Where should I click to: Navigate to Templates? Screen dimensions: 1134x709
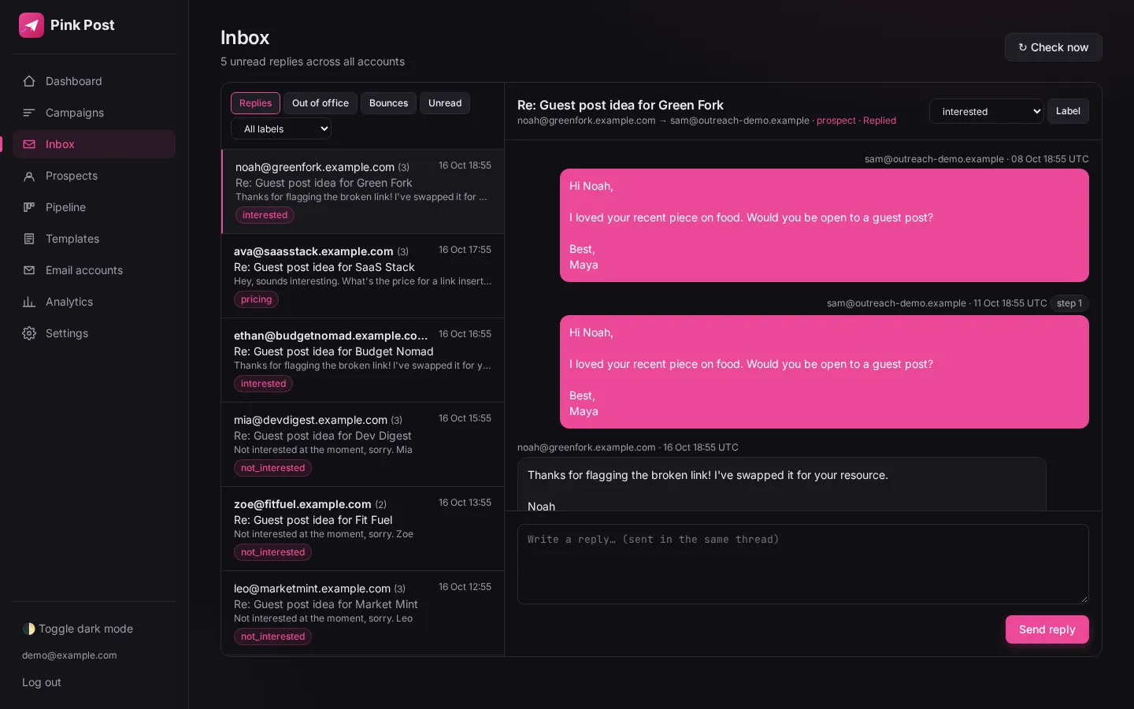click(x=94, y=239)
